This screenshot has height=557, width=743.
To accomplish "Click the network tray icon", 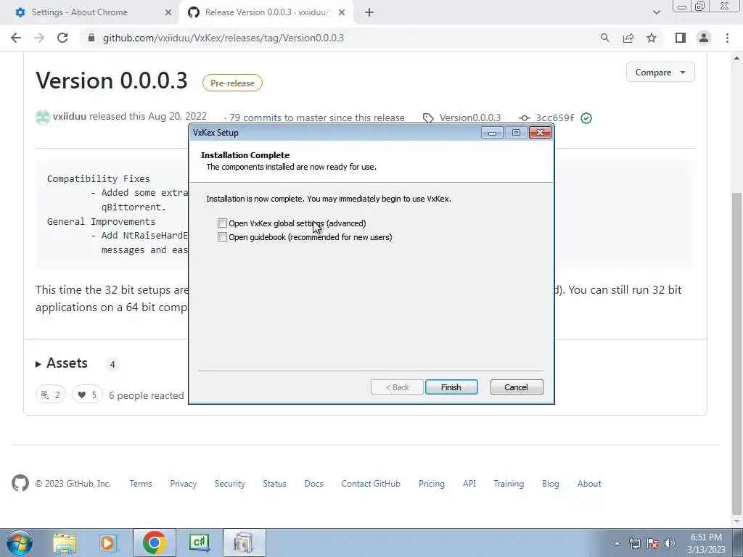I will (x=634, y=543).
